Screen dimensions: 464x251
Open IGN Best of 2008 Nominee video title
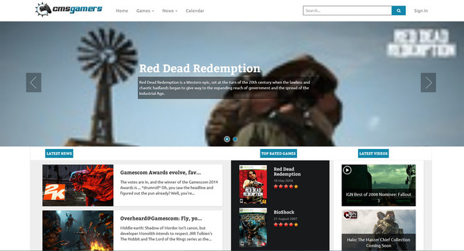click(379, 198)
